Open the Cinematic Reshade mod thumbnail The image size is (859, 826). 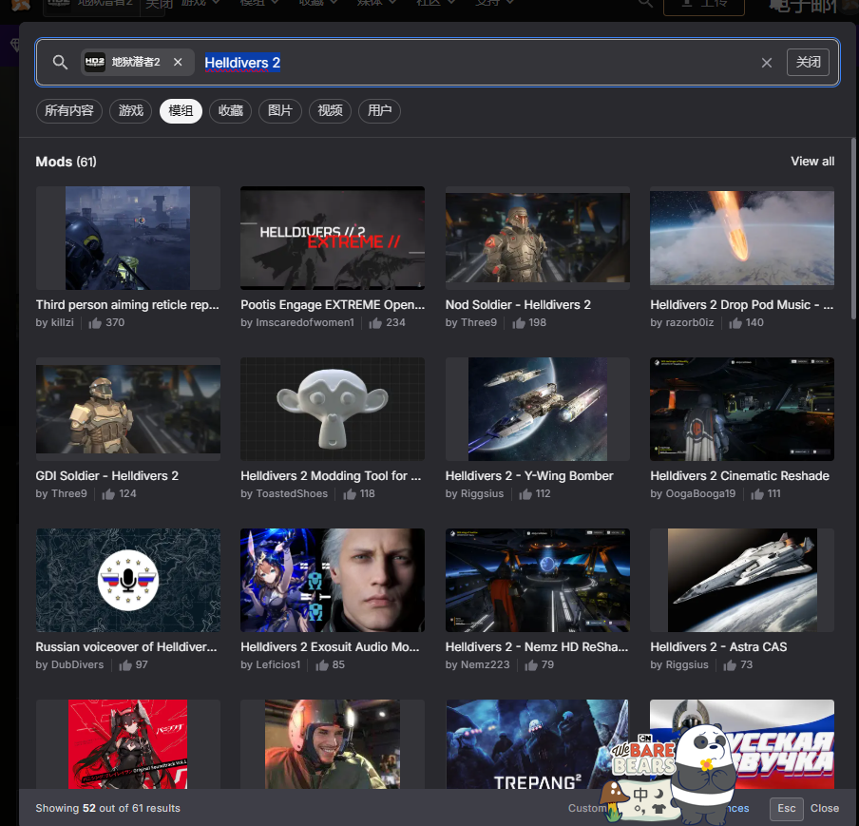click(x=742, y=409)
